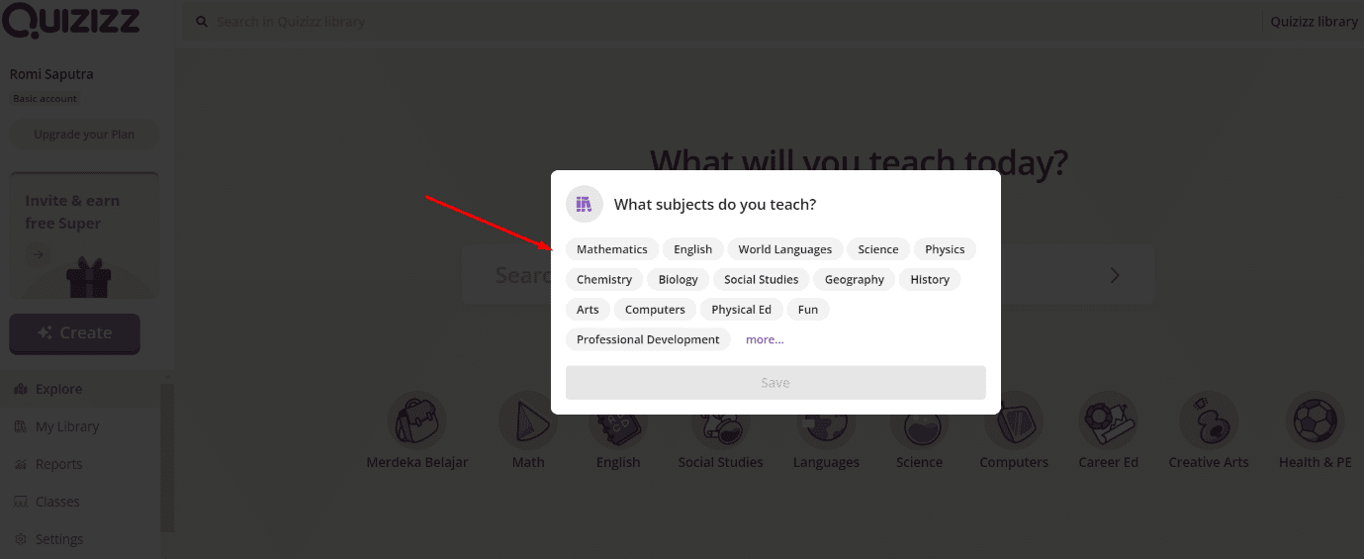The image size is (1364, 559).
Task: Choose the Science subject chip in dialog
Action: click(x=878, y=249)
